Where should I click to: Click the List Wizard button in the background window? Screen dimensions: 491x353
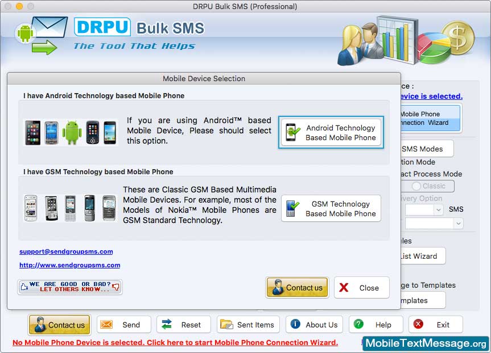tap(423, 256)
